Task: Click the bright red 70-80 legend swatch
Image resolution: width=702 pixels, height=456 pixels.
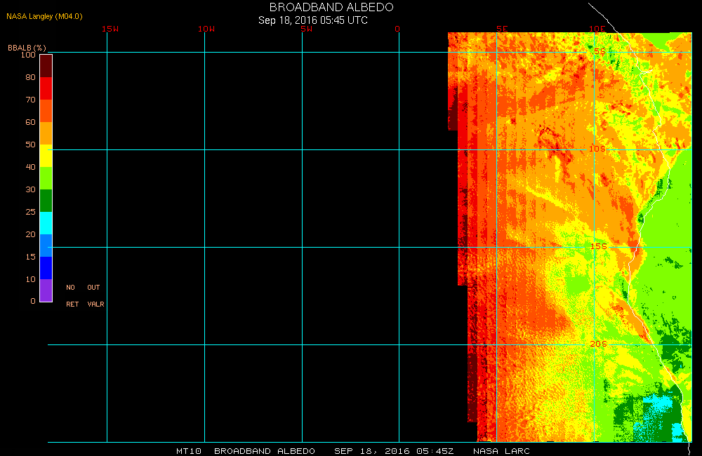Action: 46,88
